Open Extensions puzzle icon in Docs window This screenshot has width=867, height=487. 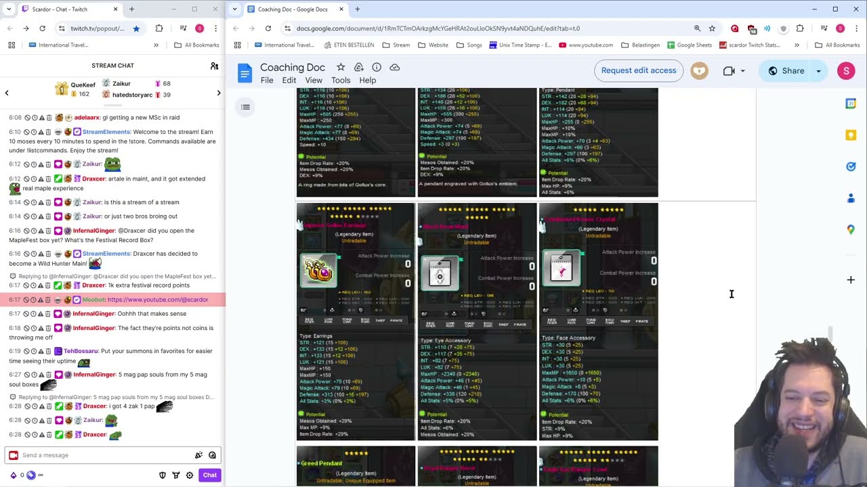point(800,28)
